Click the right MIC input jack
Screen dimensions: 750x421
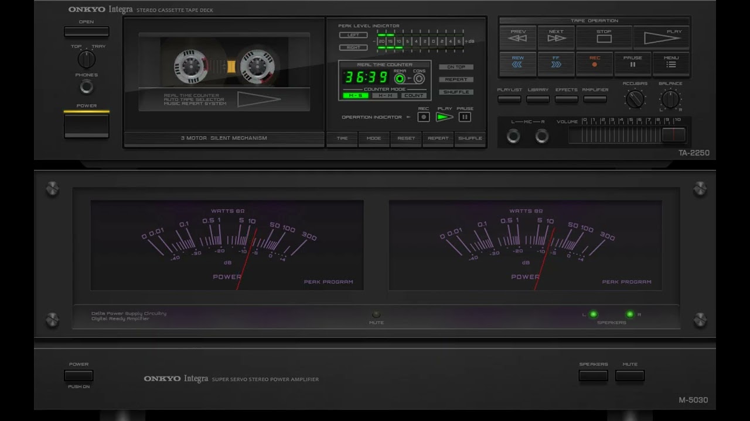pos(542,137)
